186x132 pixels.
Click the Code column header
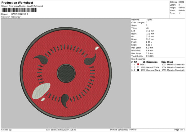click(x=164, y=61)
